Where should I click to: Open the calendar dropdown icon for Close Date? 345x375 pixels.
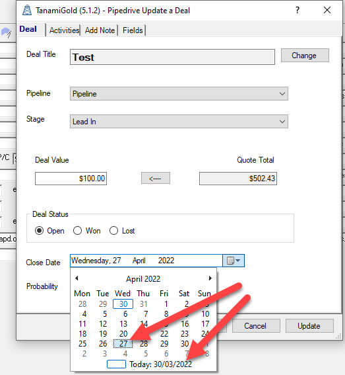[234, 261]
